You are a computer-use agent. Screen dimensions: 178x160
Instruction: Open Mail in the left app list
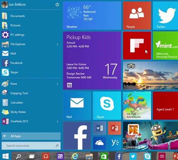click(x=9, y=53)
